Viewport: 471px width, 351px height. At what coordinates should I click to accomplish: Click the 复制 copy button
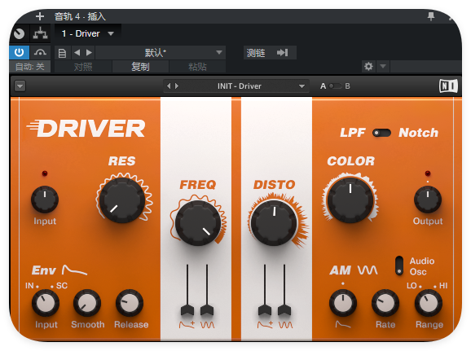click(x=140, y=67)
